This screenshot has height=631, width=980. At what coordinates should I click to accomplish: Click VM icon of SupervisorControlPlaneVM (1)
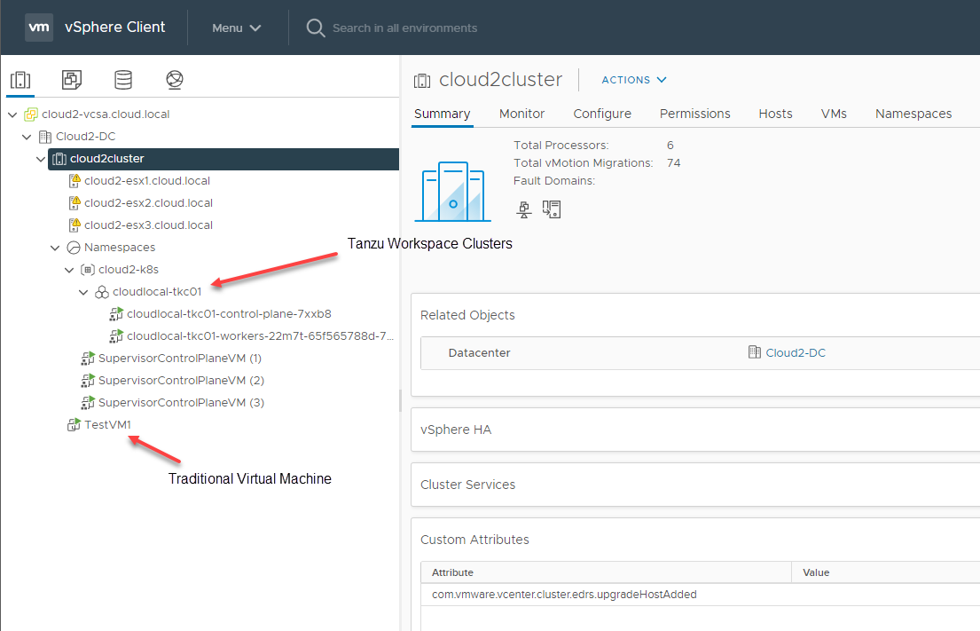(x=88, y=359)
